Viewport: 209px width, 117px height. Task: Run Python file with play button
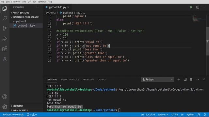click(x=191, y=7)
